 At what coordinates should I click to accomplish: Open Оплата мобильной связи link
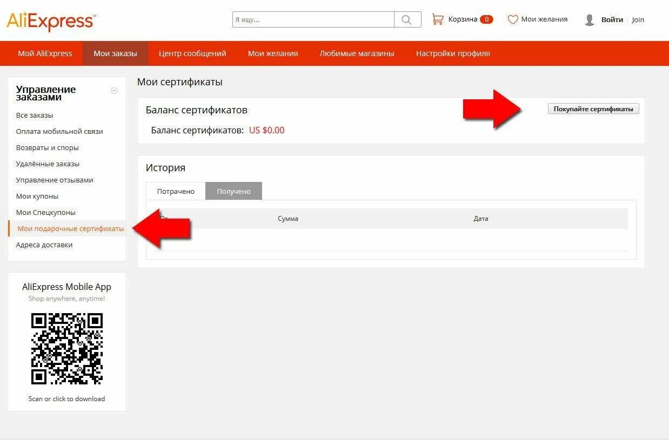(59, 131)
